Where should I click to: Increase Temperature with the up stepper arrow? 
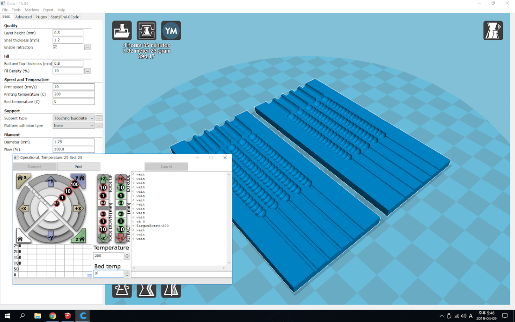point(127,255)
